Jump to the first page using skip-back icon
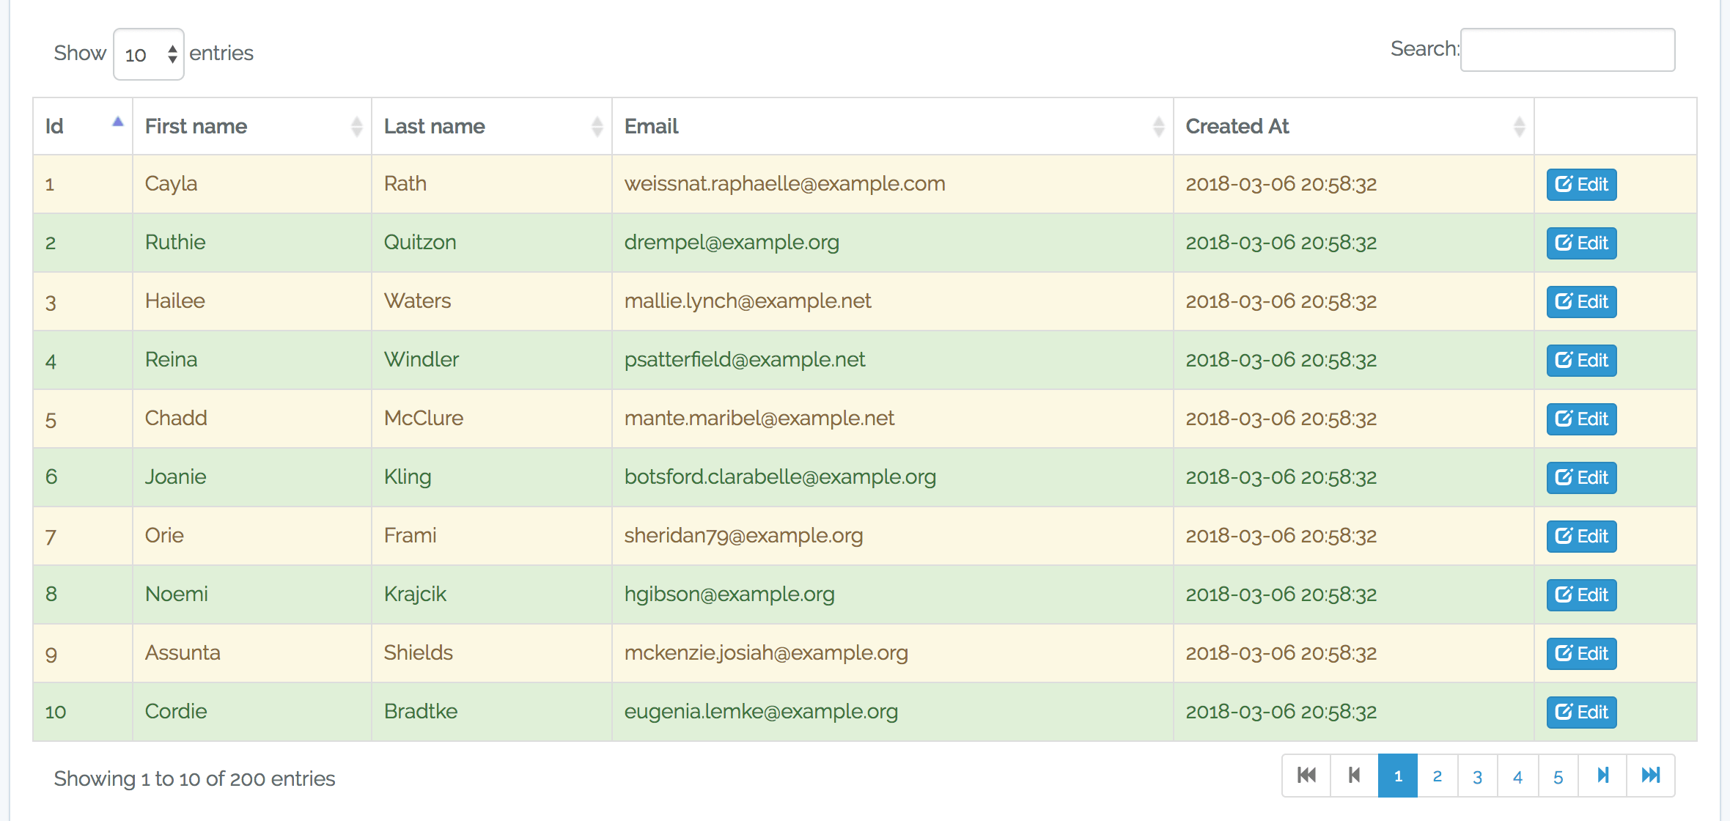Screen dimensions: 1730x821 [1307, 775]
